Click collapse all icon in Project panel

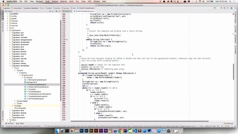(53, 11)
